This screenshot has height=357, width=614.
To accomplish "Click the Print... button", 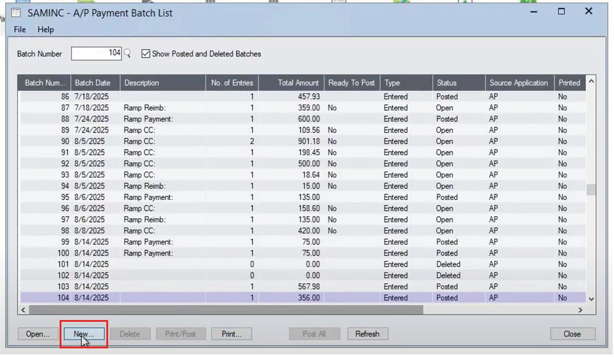I will point(231,334).
